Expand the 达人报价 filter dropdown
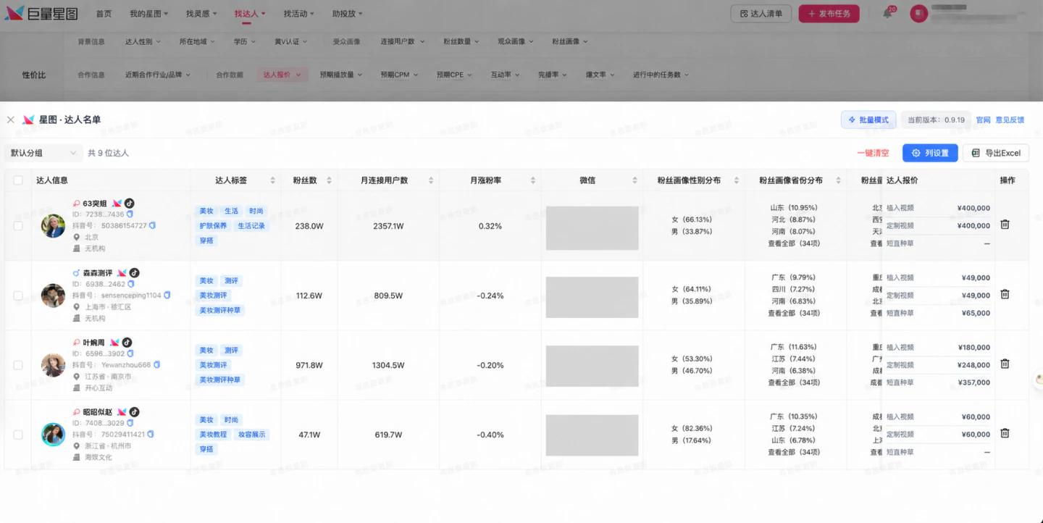The width and height of the screenshot is (1043, 523). point(282,75)
